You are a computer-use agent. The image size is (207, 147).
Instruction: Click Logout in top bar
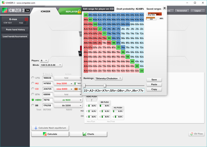click(198, 11)
